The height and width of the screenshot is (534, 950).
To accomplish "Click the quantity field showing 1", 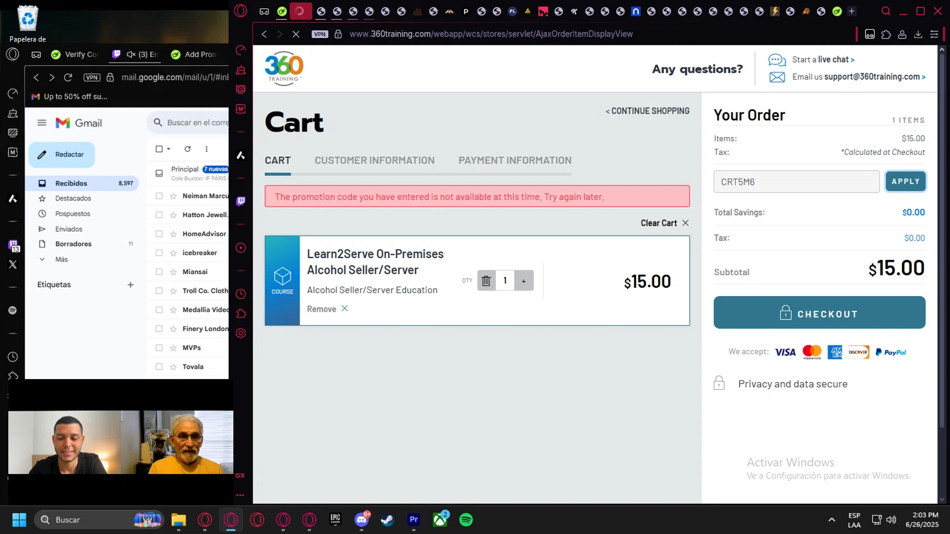I will pyautogui.click(x=505, y=280).
